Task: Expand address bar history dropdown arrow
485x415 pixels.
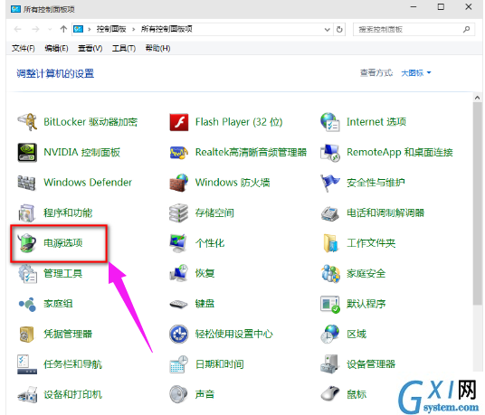Action: point(327,30)
